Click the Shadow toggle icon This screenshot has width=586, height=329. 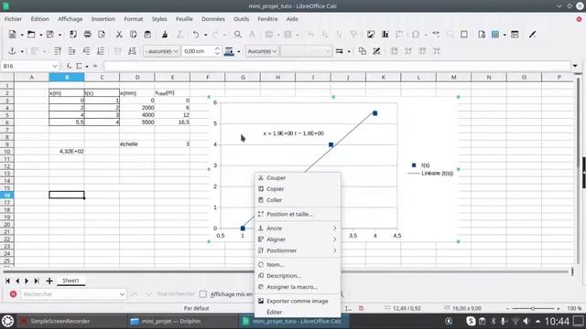pyautogui.click(x=363, y=51)
